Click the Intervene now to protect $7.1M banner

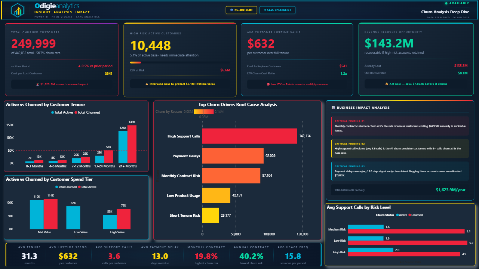pyautogui.click(x=180, y=84)
